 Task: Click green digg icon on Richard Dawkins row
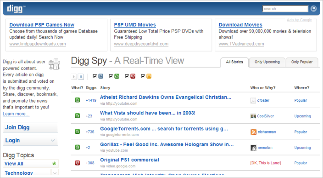click(77, 100)
